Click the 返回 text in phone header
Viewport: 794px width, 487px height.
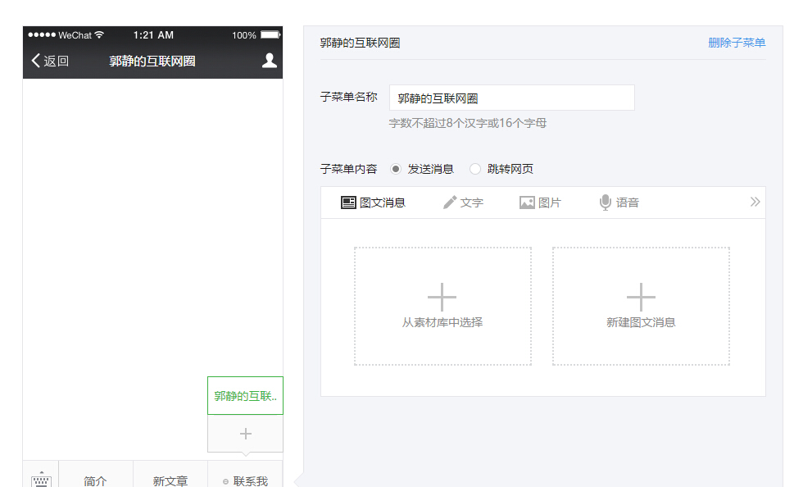click(x=57, y=61)
